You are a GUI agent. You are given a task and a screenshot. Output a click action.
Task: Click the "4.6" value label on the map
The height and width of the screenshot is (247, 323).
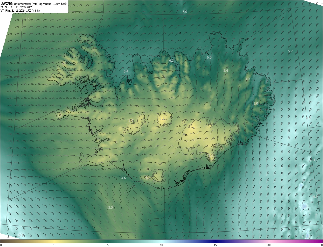point(123,178)
